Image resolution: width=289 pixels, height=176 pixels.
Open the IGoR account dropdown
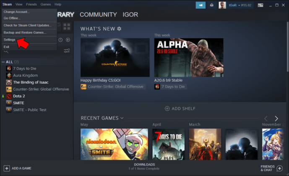240,5
